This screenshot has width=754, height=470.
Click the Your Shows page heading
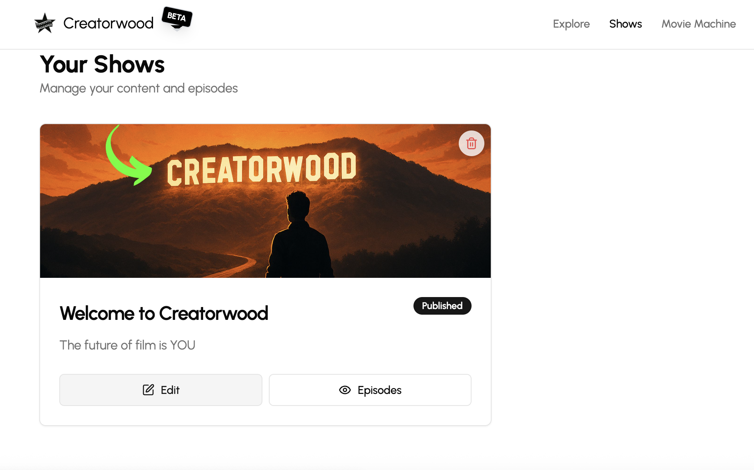pyautogui.click(x=102, y=64)
